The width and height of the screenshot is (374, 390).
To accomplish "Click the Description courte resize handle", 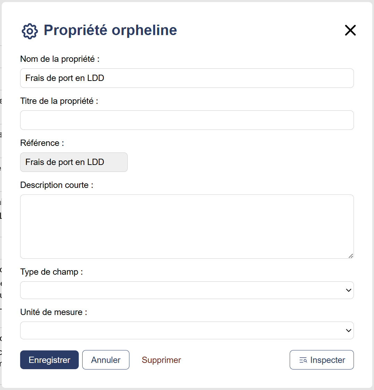I will [351, 256].
